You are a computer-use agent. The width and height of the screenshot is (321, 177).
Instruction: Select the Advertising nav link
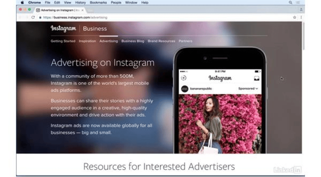point(108,41)
